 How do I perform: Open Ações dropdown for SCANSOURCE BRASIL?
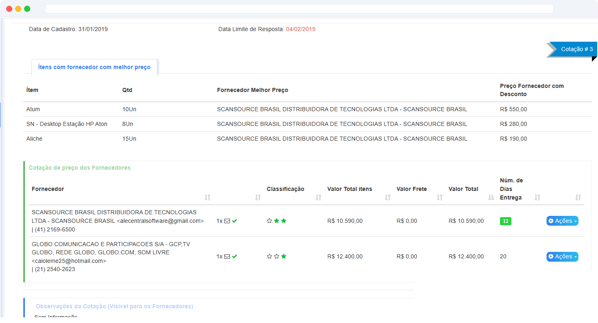coord(562,221)
